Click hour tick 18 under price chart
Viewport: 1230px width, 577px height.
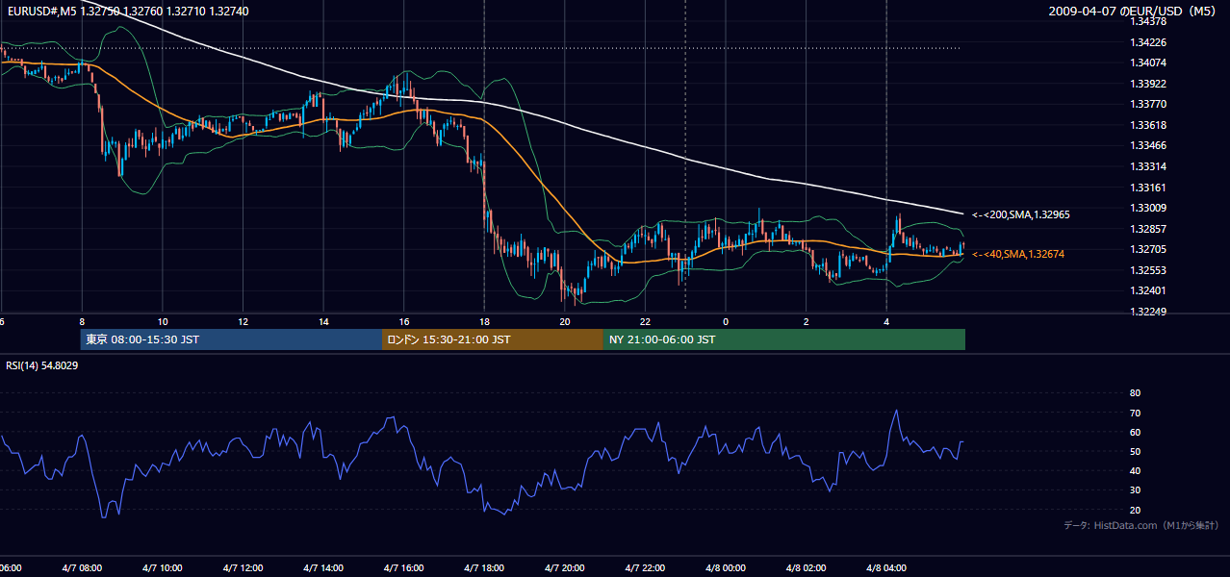(x=484, y=321)
